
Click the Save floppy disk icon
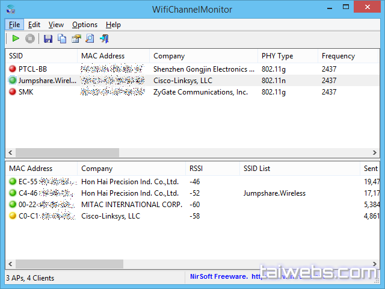coord(48,39)
